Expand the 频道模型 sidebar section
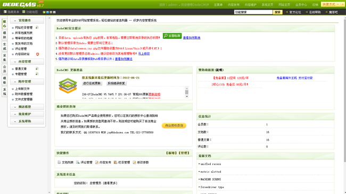 [x=27, y=107]
